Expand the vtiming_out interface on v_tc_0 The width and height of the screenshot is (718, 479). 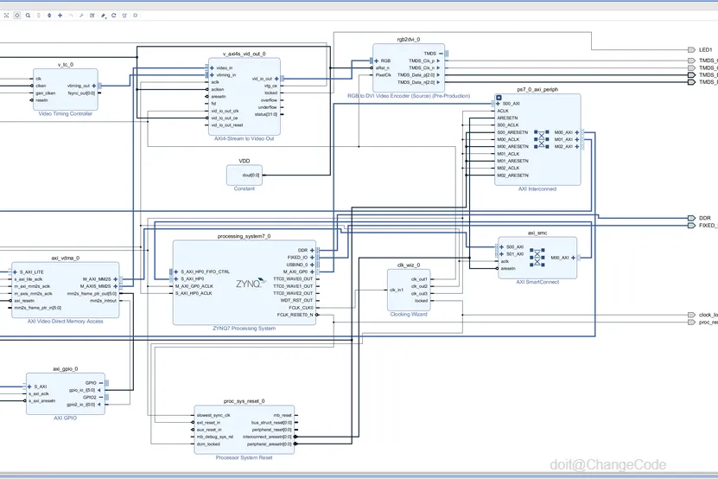(94, 86)
